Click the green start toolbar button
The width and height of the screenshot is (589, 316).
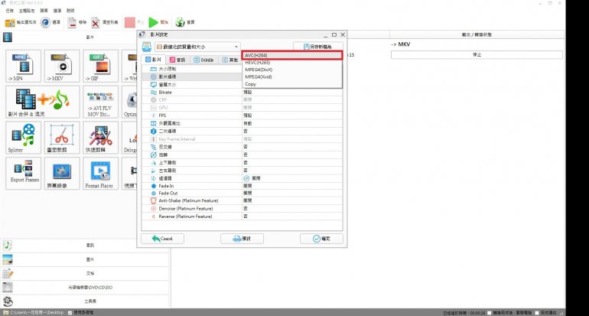click(158, 22)
